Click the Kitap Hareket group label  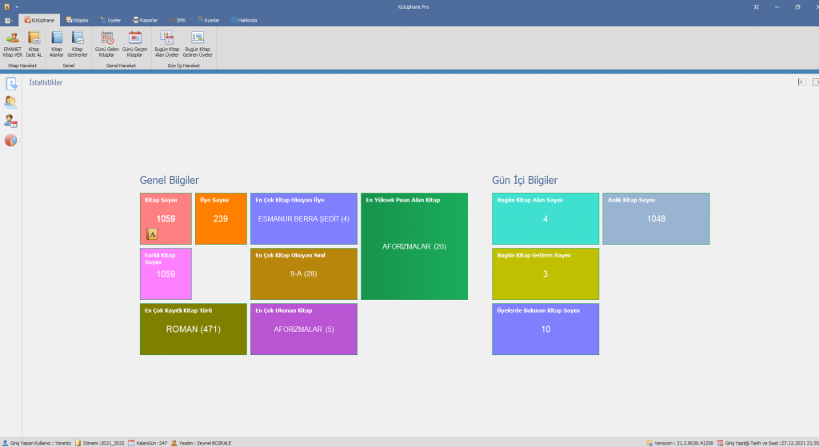pyautogui.click(x=22, y=66)
